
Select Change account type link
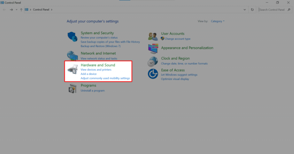coord(177,39)
